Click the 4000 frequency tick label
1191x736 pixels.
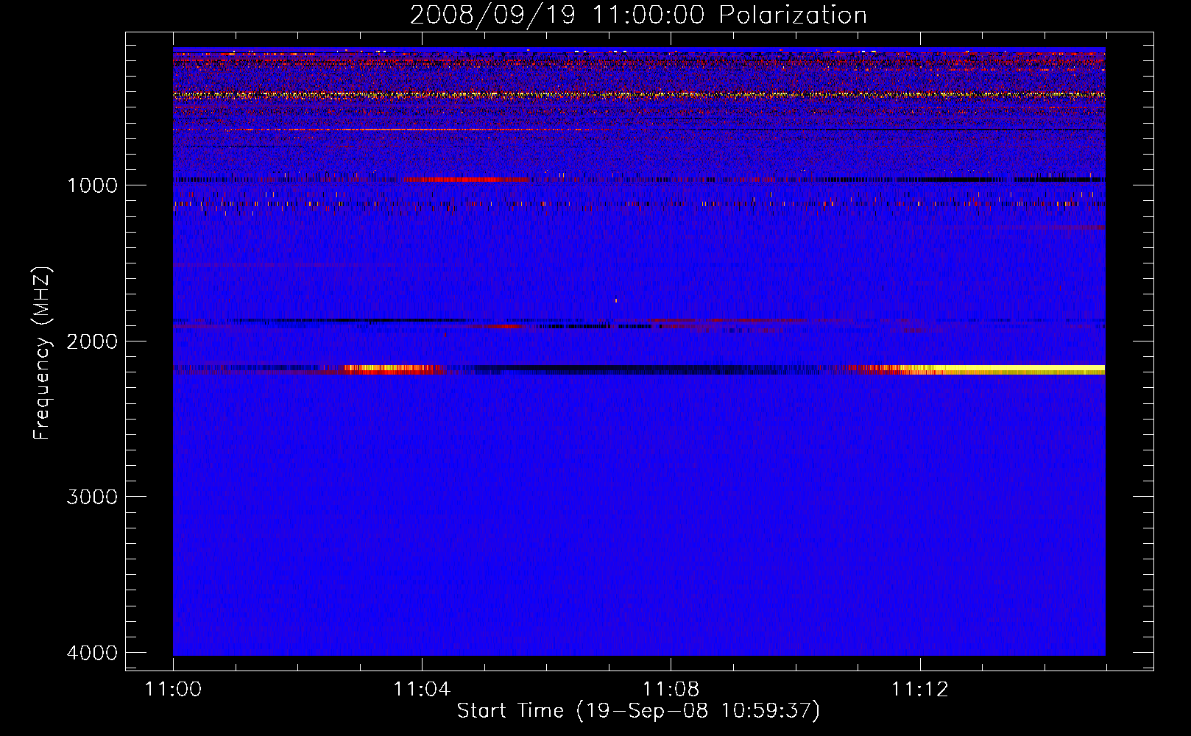[92, 653]
